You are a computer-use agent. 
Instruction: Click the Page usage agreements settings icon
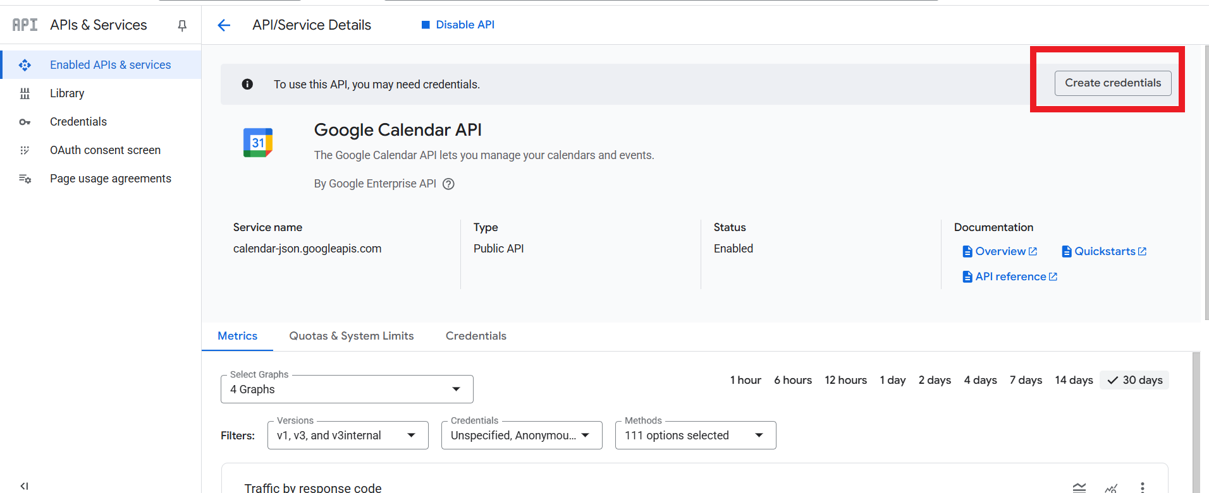(25, 179)
